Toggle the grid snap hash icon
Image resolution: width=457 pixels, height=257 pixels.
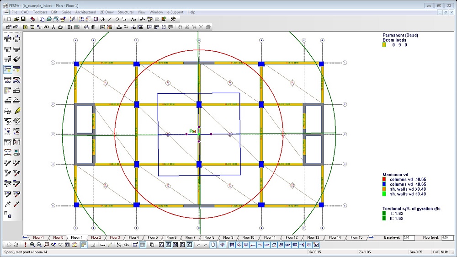232,245
